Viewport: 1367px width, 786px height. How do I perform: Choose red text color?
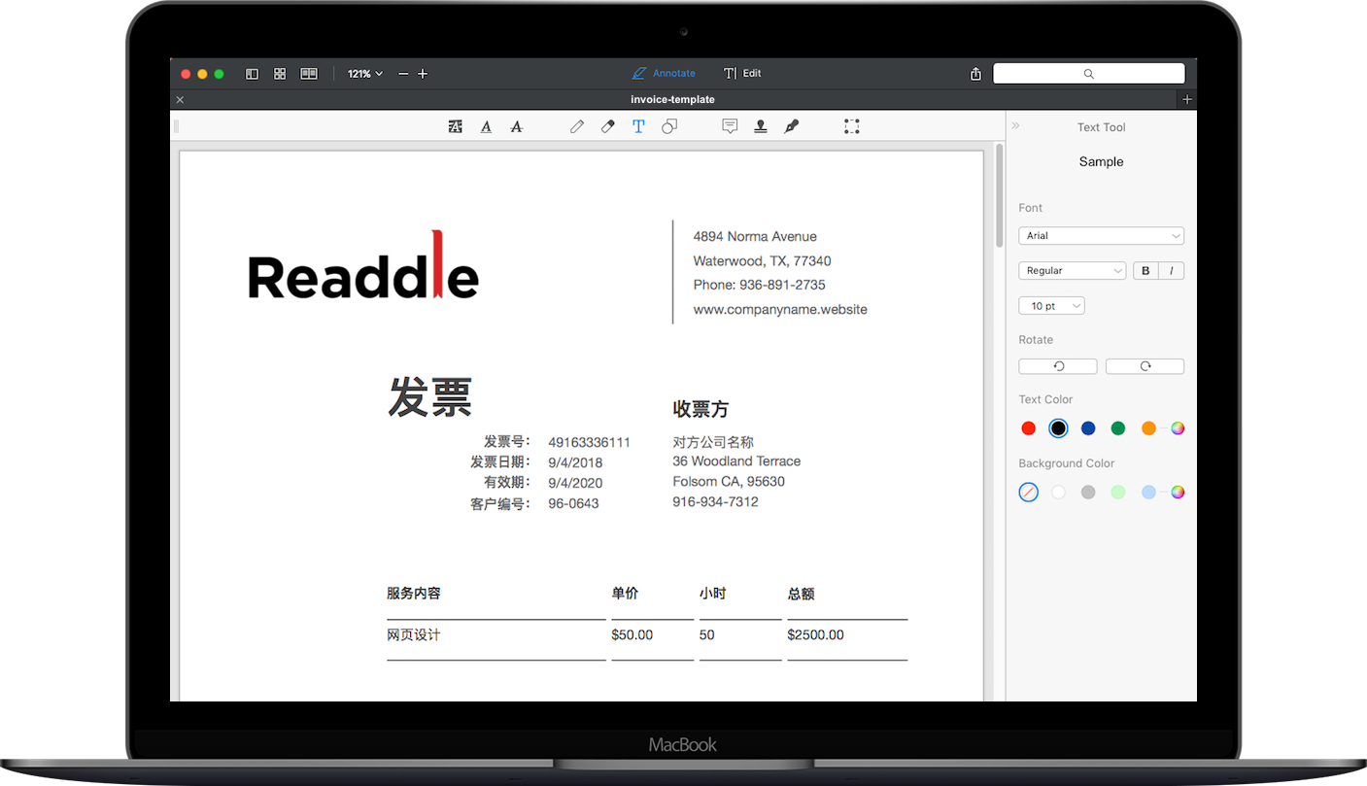1029,428
